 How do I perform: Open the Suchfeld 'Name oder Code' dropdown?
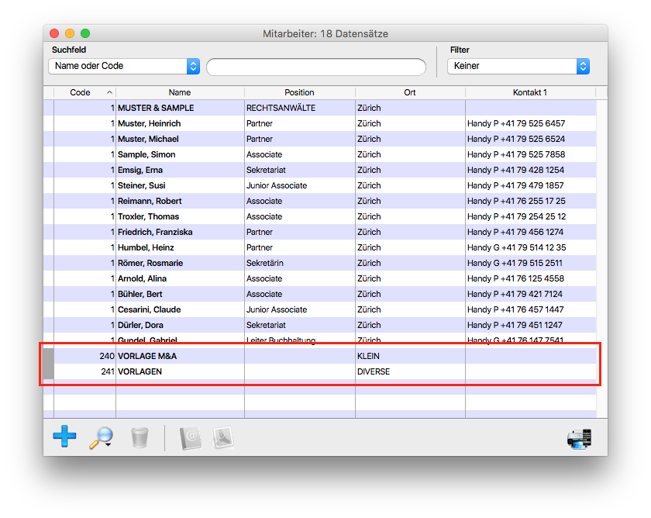pyautogui.click(x=124, y=66)
